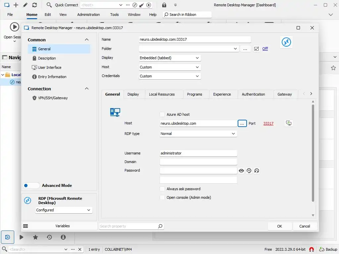This screenshot has width=339, height=254.
Task: Click the new entry plus icon
Action: pyautogui.click(x=16, y=5)
